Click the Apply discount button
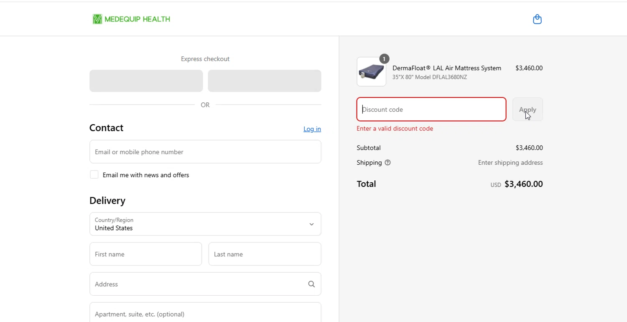 (x=528, y=109)
